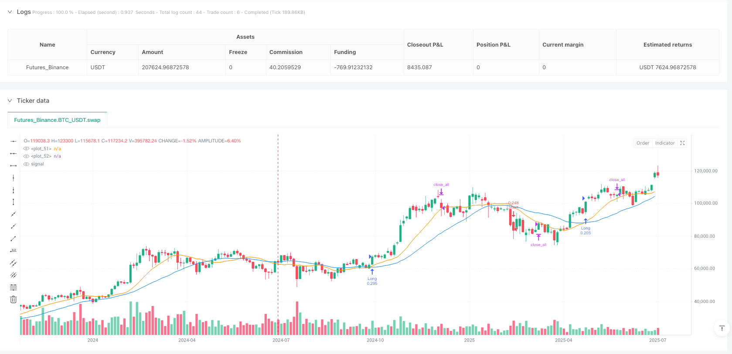Click the close_all marker near 2025-07
Viewport: 732px width, 354px height.
coord(617,180)
